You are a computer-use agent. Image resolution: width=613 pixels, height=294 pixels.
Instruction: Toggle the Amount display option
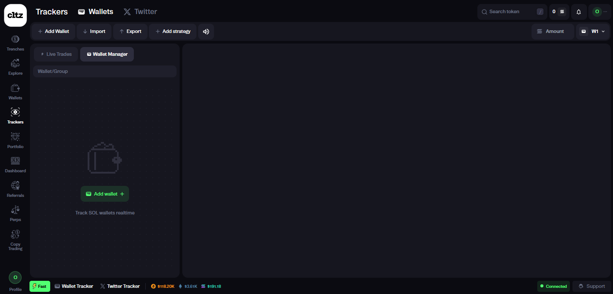pyautogui.click(x=552, y=32)
